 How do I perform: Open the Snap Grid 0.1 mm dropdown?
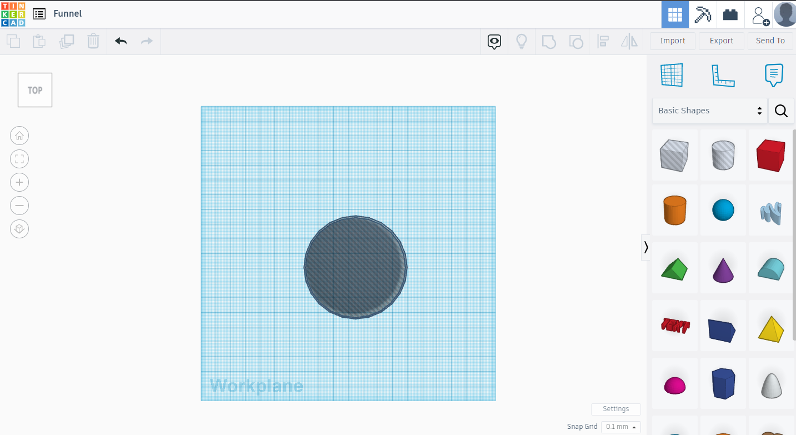(x=620, y=427)
